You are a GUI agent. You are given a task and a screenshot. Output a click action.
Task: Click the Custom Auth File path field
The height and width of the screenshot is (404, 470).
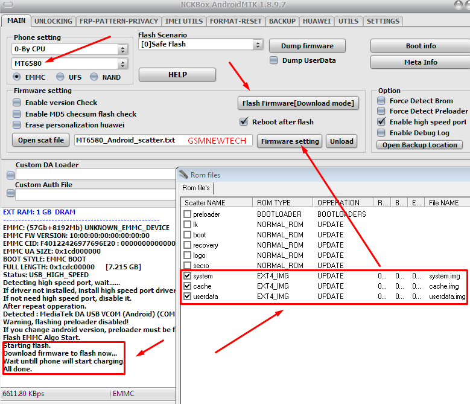click(x=96, y=194)
